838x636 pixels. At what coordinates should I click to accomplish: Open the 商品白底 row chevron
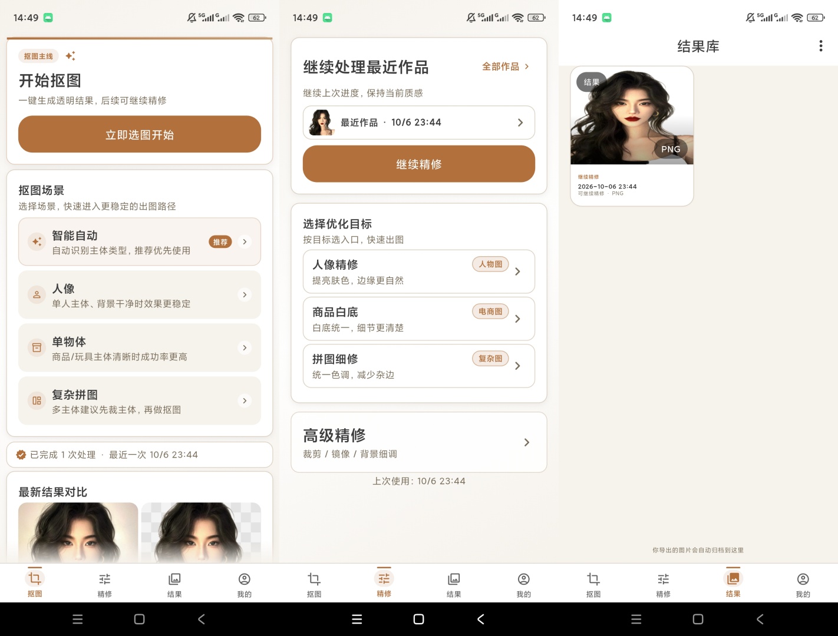(x=517, y=319)
